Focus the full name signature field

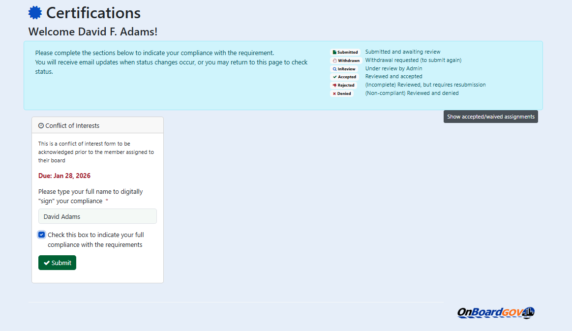point(97,216)
